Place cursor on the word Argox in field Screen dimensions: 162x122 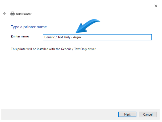click(77, 37)
